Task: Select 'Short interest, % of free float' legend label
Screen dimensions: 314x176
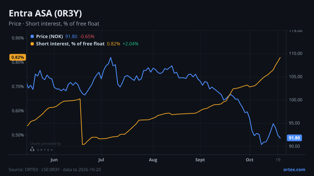Action: tap(70, 44)
